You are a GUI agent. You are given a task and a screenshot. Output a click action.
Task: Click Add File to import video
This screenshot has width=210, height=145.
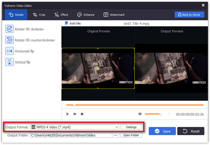click(73, 24)
